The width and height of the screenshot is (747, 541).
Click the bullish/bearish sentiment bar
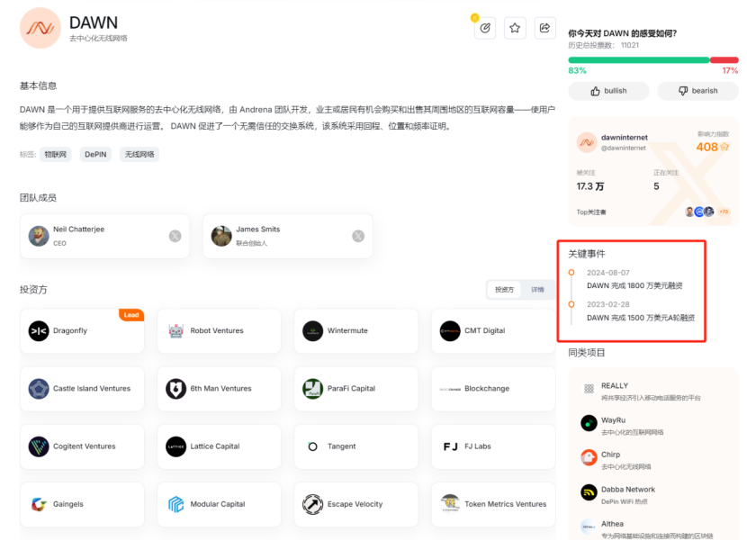coord(652,60)
